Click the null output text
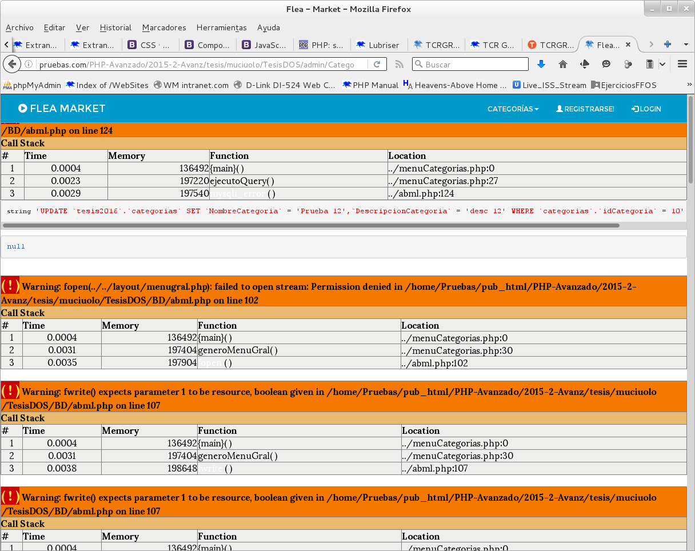 click(x=16, y=246)
